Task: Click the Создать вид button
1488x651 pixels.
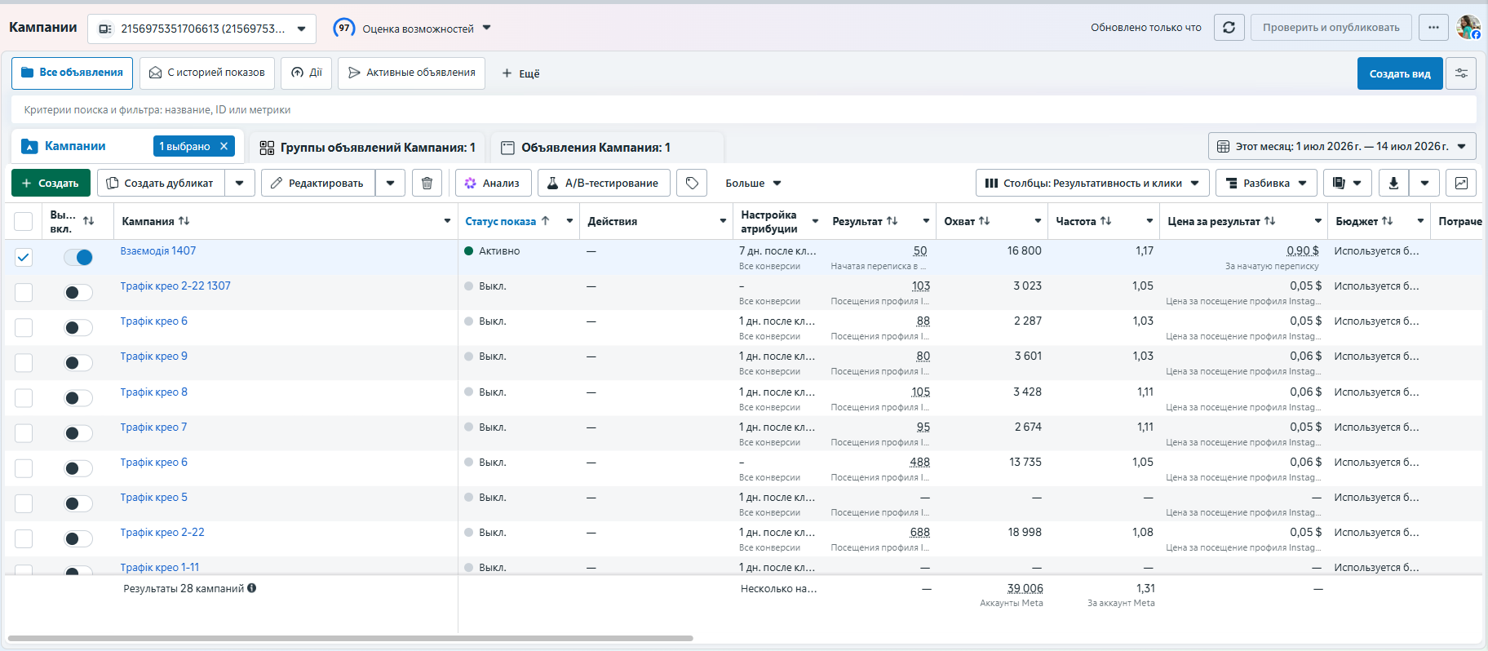Action: pyautogui.click(x=1400, y=73)
